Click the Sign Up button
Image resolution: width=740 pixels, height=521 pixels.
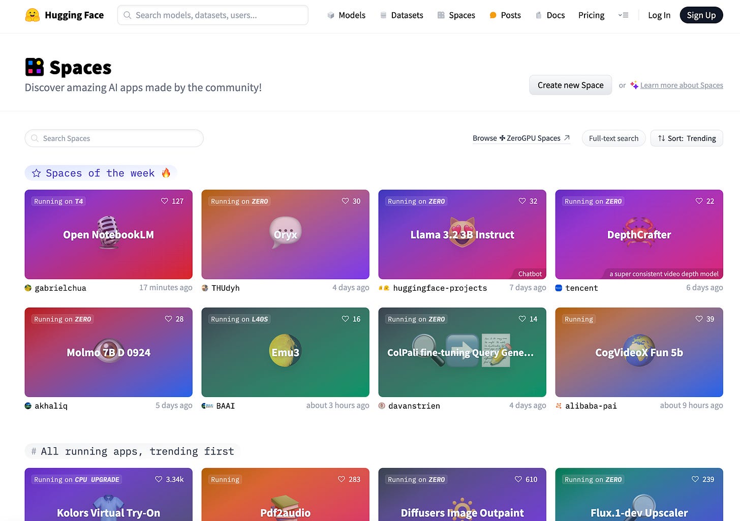pyautogui.click(x=701, y=15)
